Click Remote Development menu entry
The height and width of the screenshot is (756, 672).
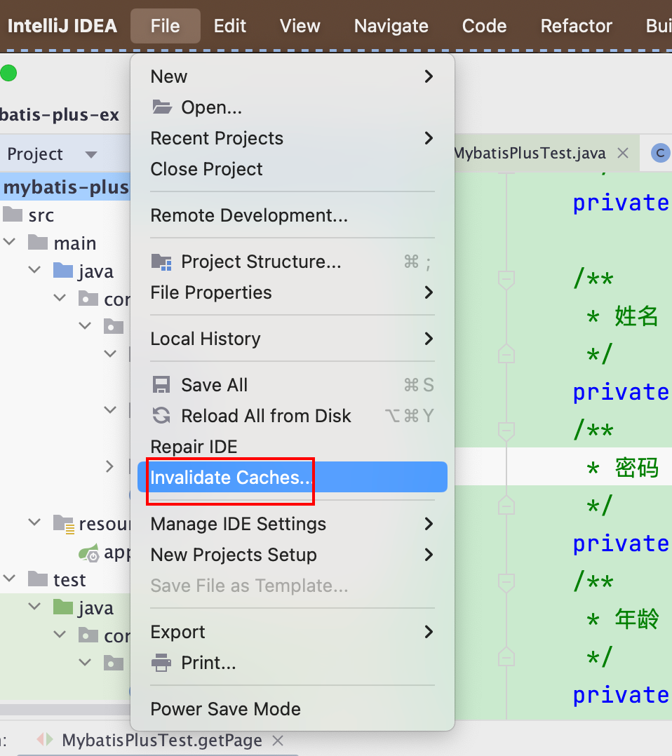point(249,215)
